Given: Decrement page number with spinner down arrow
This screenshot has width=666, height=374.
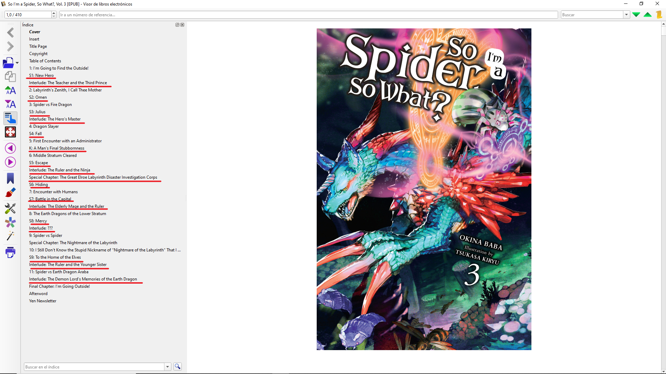Looking at the screenshot, I should [54, 17].
